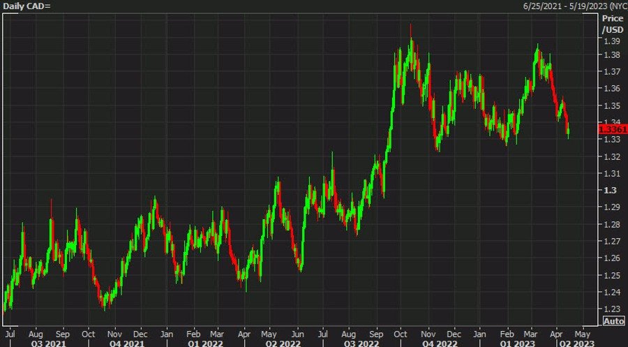Click the Jul label under Q3 2021

pos(13,332)
